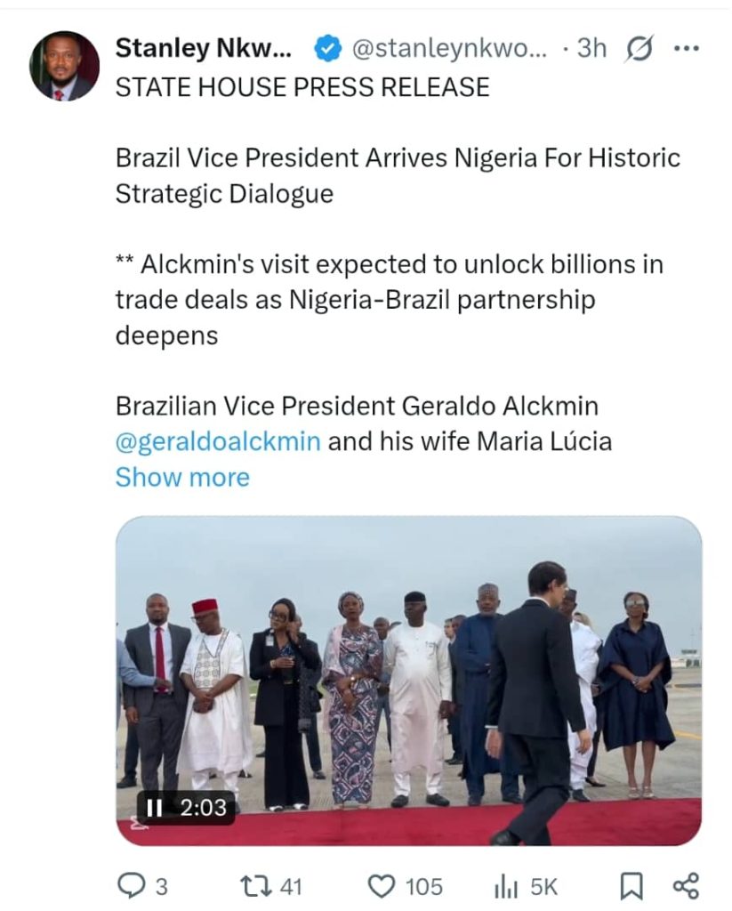Like the tweet with heart icon
Viewport: 732px width, 911px height.
click(x=382, y=887)
